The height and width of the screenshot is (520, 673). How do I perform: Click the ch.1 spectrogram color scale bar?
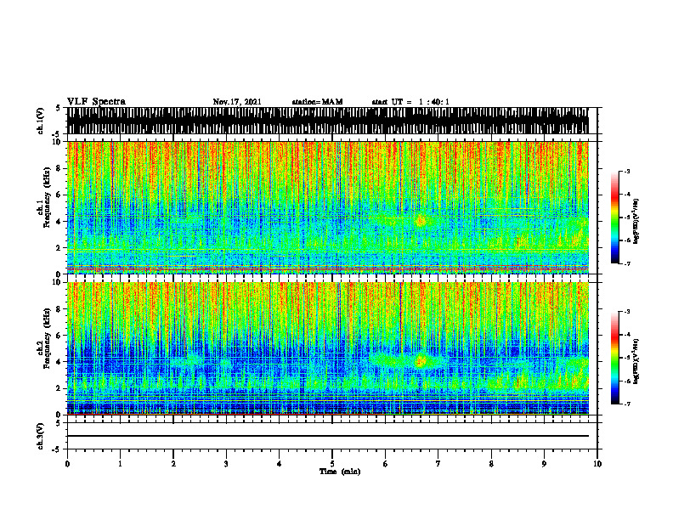pos(614,217)
